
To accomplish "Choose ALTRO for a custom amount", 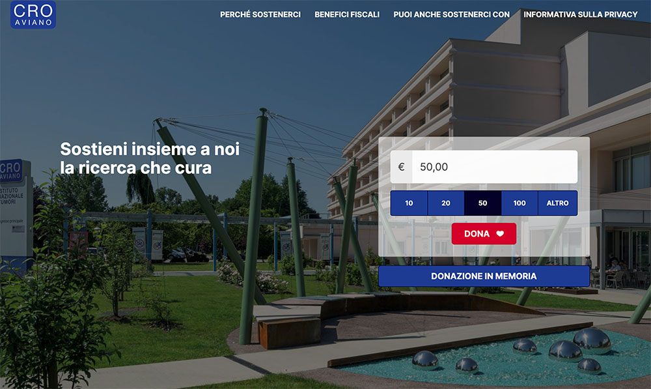I will point(558,203).
